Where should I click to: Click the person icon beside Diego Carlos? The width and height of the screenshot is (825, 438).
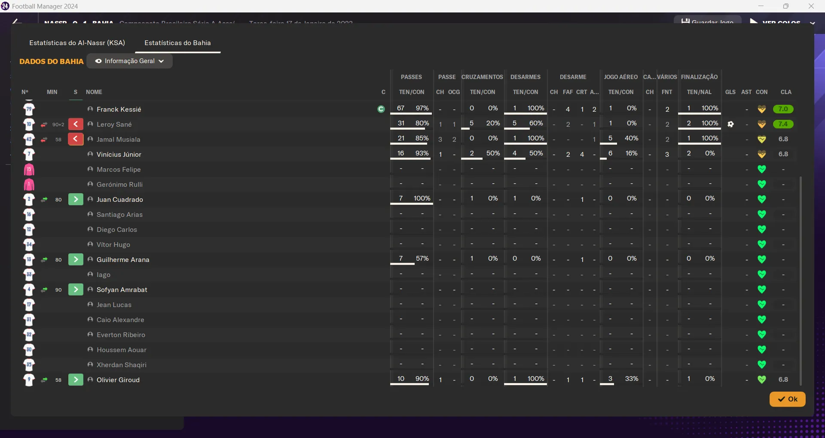[90, 229]
